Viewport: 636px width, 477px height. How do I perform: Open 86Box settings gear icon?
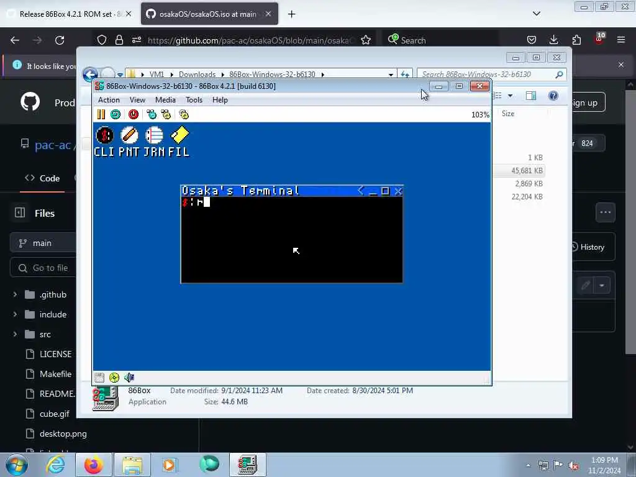coord(184,114)
